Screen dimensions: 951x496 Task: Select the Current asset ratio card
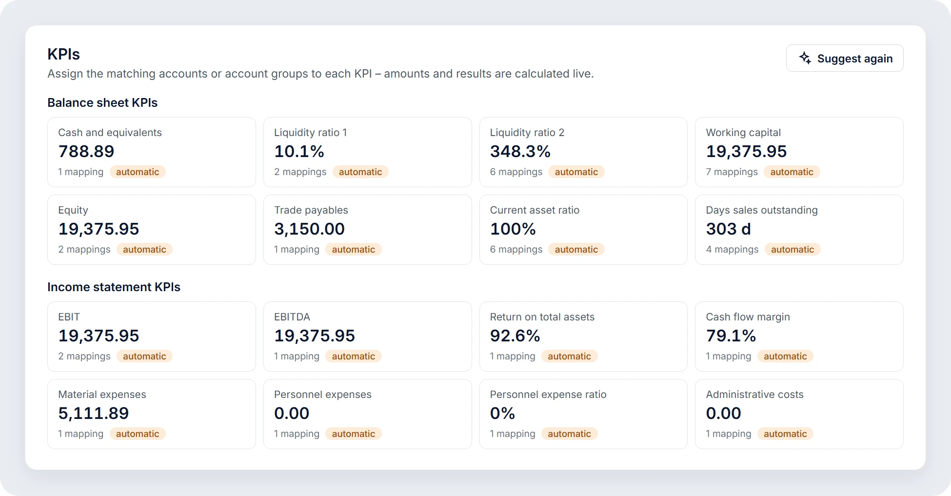(583, 230)
